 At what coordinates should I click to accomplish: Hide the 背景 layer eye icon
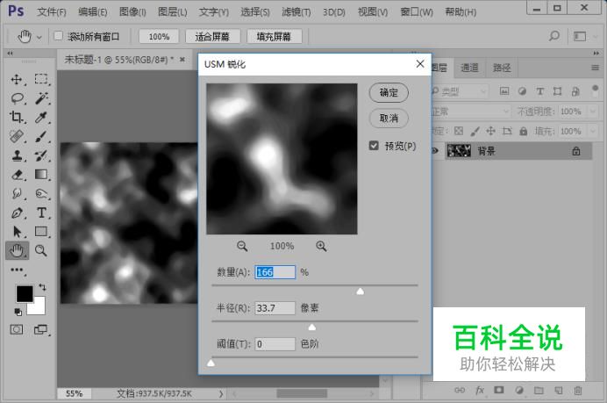pos(435,151)
